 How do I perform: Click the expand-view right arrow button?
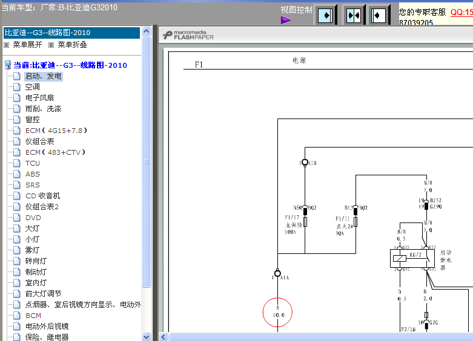(326, 15)
